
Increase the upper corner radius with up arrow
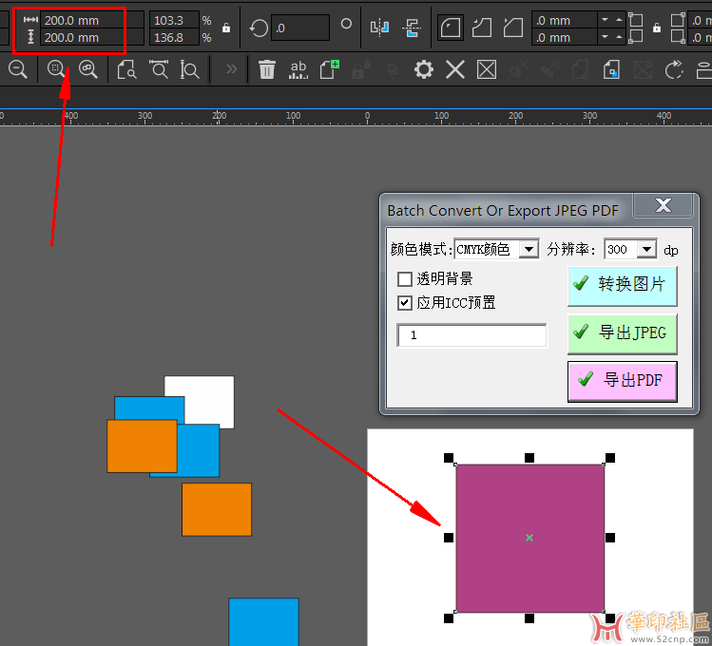[x=619, y=20]
